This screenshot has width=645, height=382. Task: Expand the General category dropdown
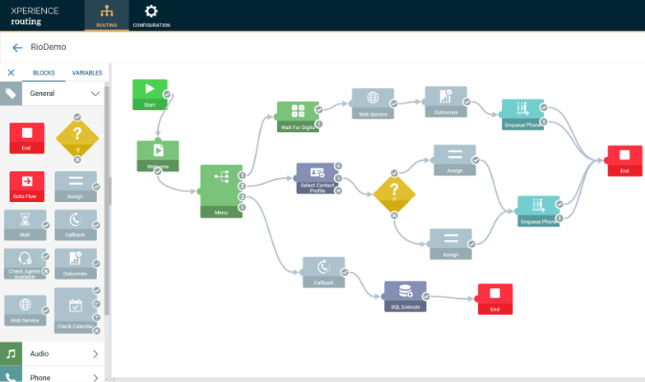tap(95, 94)
